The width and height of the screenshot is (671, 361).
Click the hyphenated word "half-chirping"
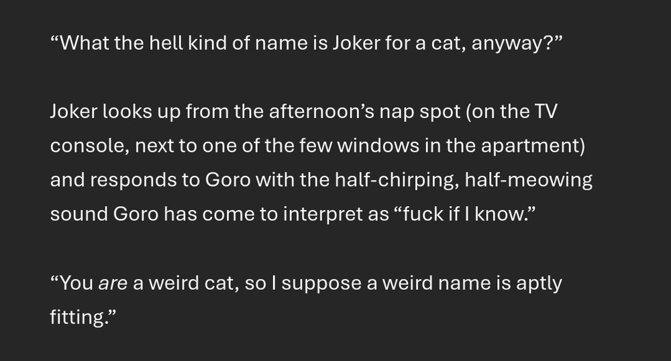[x=394, y=180]
